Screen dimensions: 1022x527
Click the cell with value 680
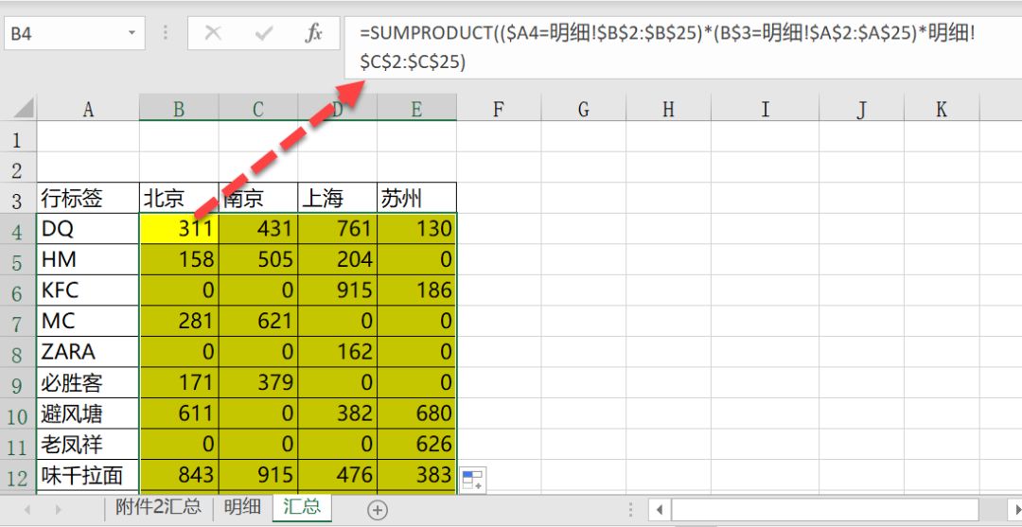click(x=416, y=413)
